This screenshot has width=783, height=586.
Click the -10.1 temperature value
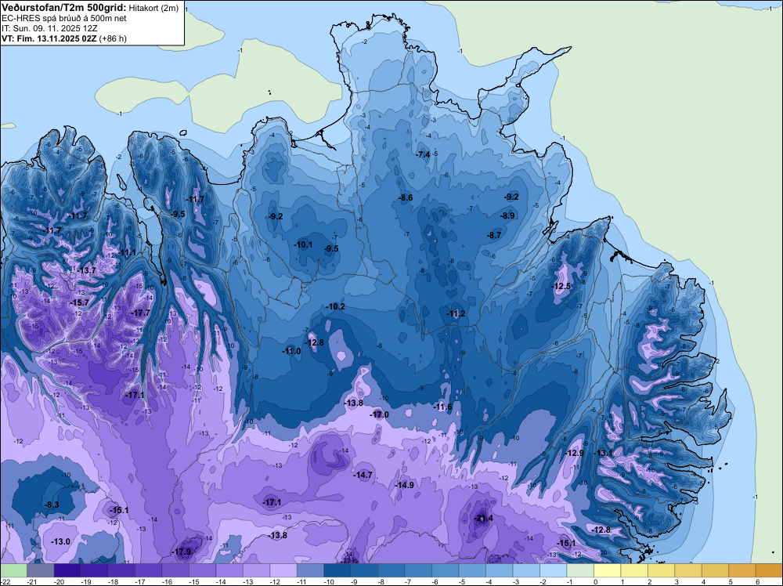pos(302,244)
